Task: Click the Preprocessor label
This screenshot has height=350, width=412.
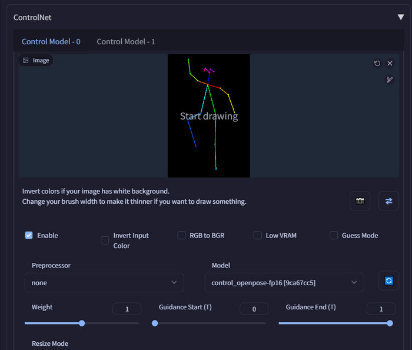Action: (51, 265)
